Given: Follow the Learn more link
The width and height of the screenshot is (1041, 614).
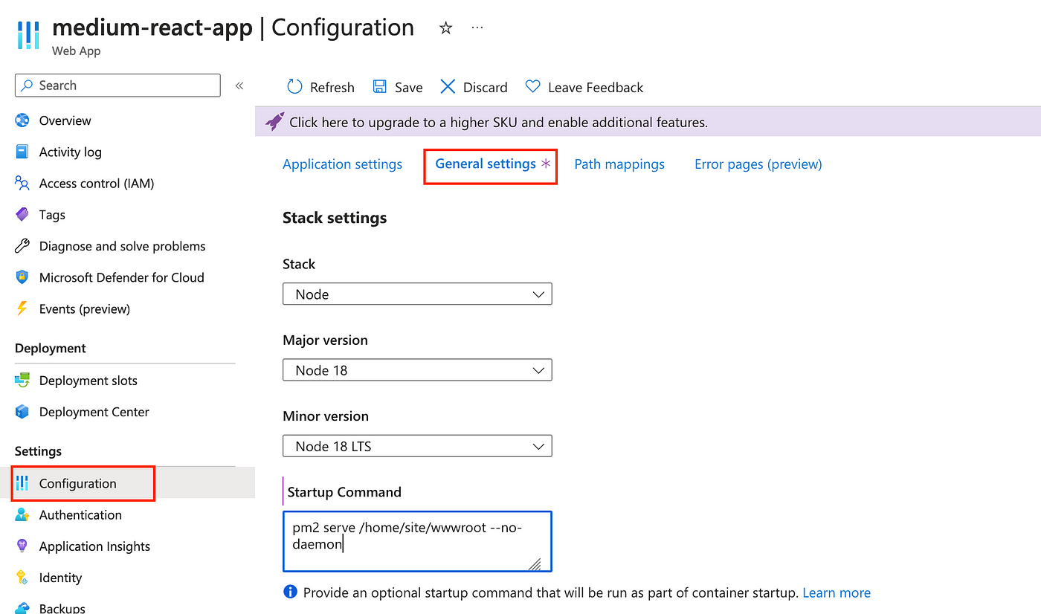Looking at the screenshot, I should [x=837, y=592].
